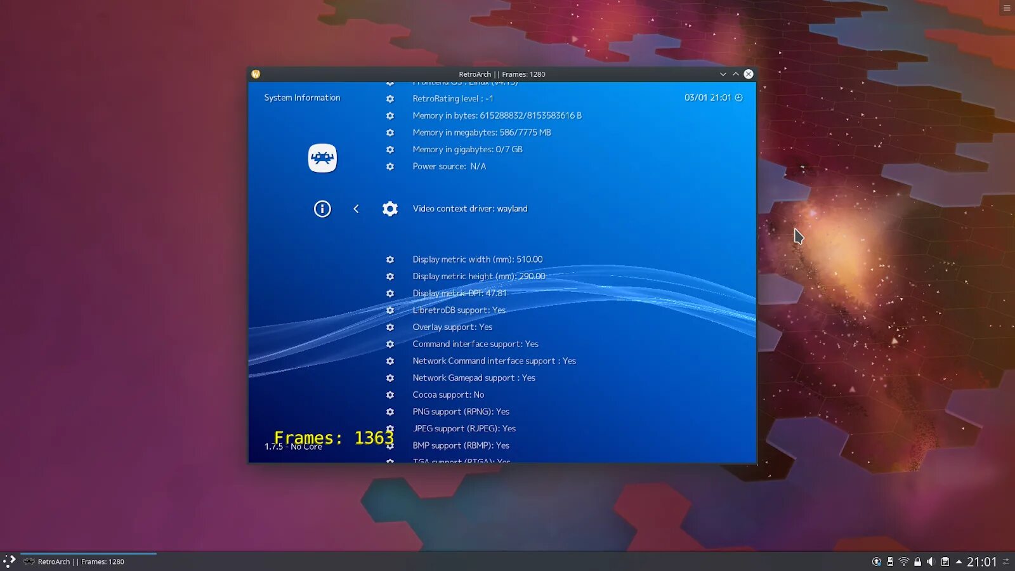Select the RetroArch task in the taskbar
Image resolution: width=1015 pixels, height=571 pixels.
click(89, 561)
